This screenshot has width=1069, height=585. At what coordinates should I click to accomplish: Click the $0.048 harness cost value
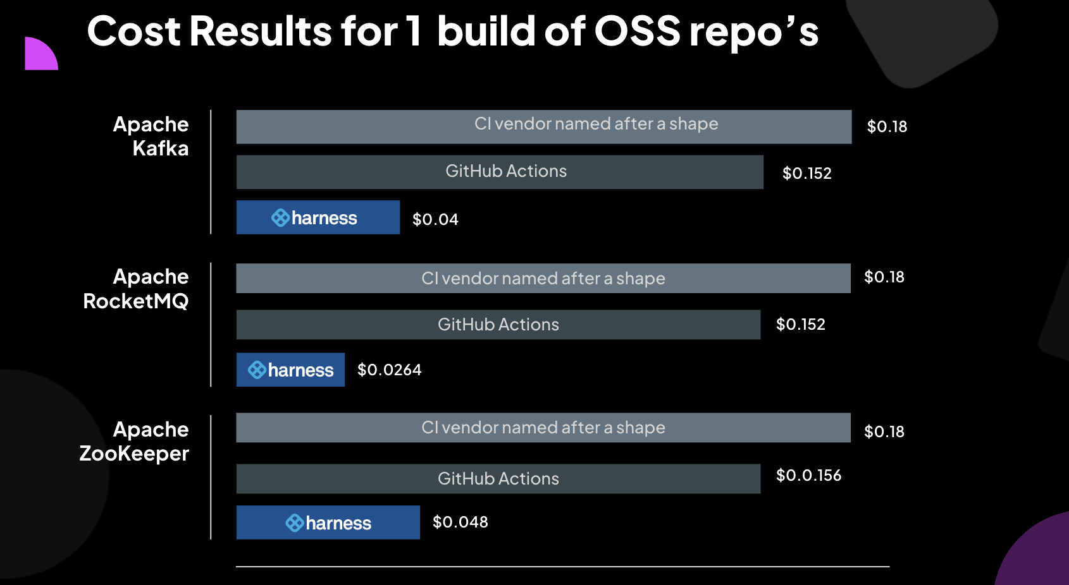(x=460, y=522)
